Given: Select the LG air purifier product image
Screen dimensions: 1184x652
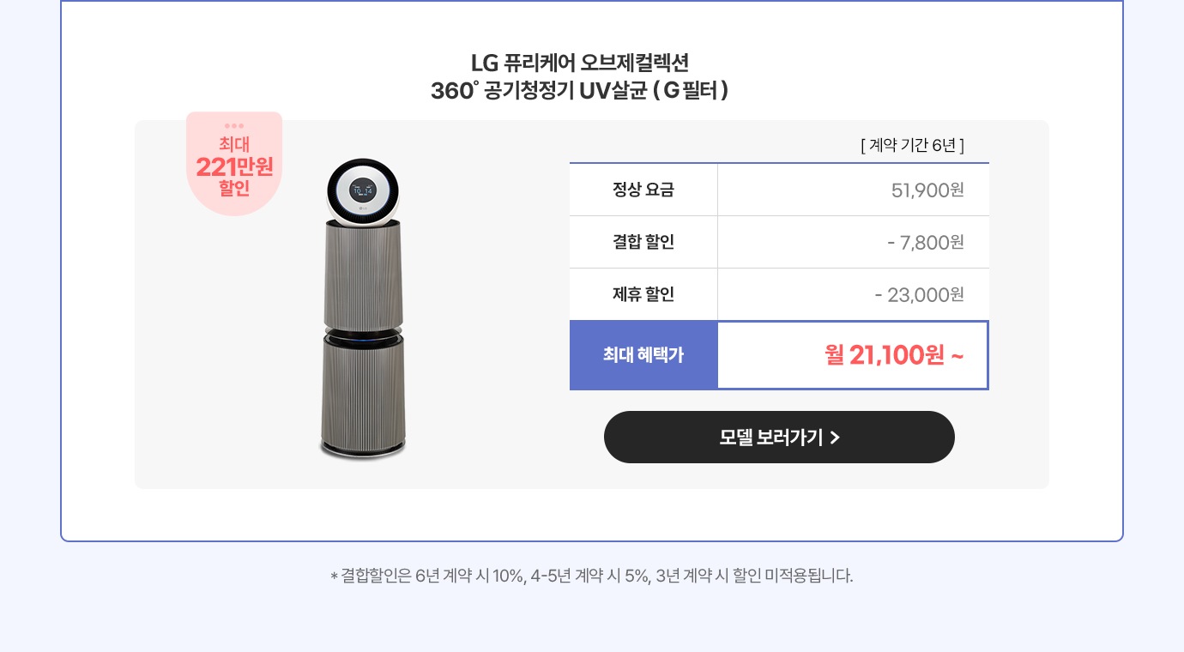Looking at the screenshot, I should point(363,309).
